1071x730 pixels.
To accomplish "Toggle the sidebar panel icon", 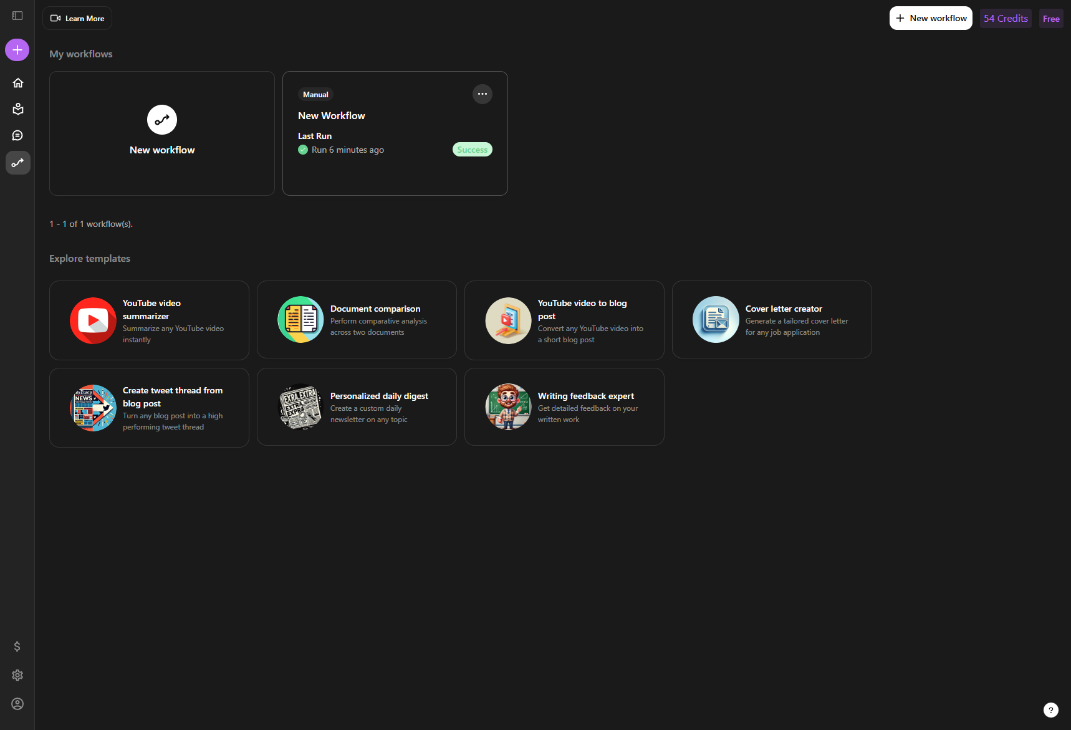I will click(x=17, y=16).
